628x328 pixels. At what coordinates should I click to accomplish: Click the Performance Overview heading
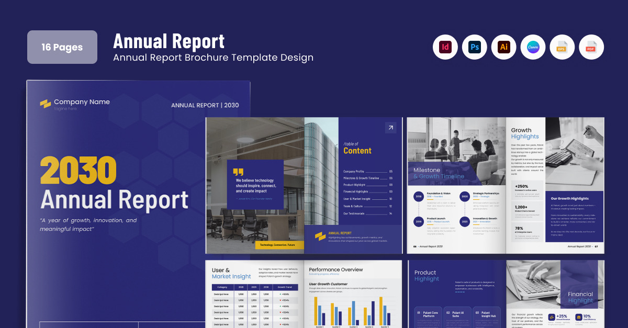pyautogui.click(x=335, y=269)
